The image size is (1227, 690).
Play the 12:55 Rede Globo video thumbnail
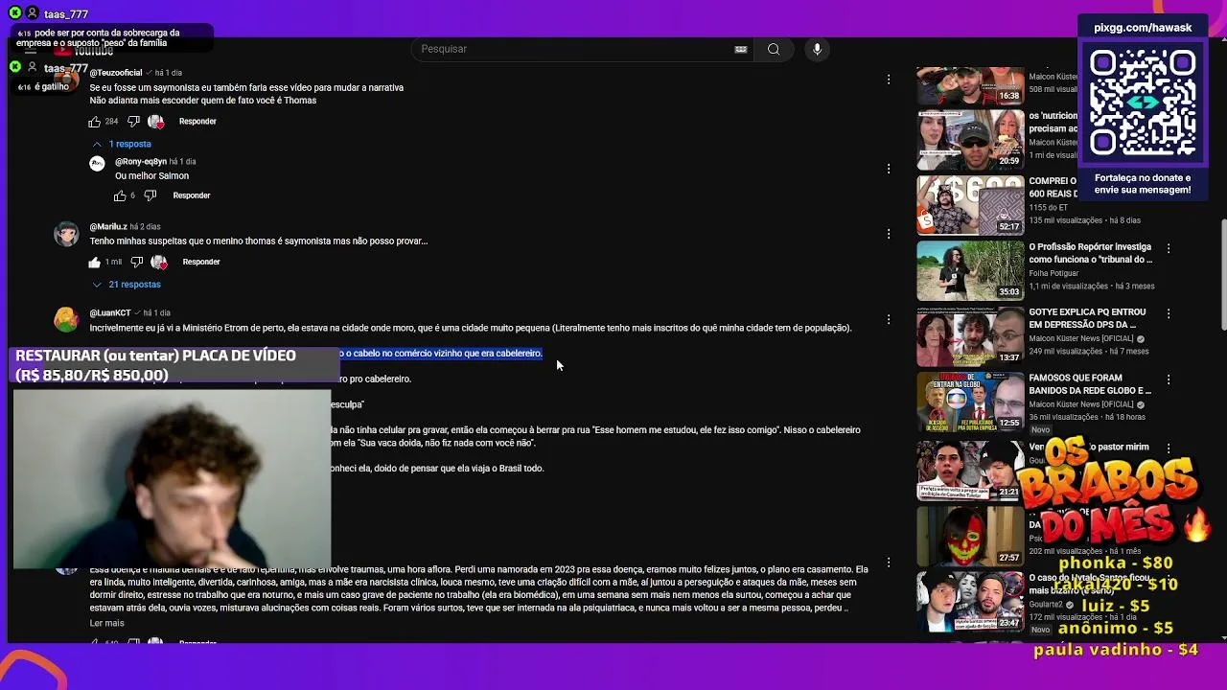click(970, 402)
